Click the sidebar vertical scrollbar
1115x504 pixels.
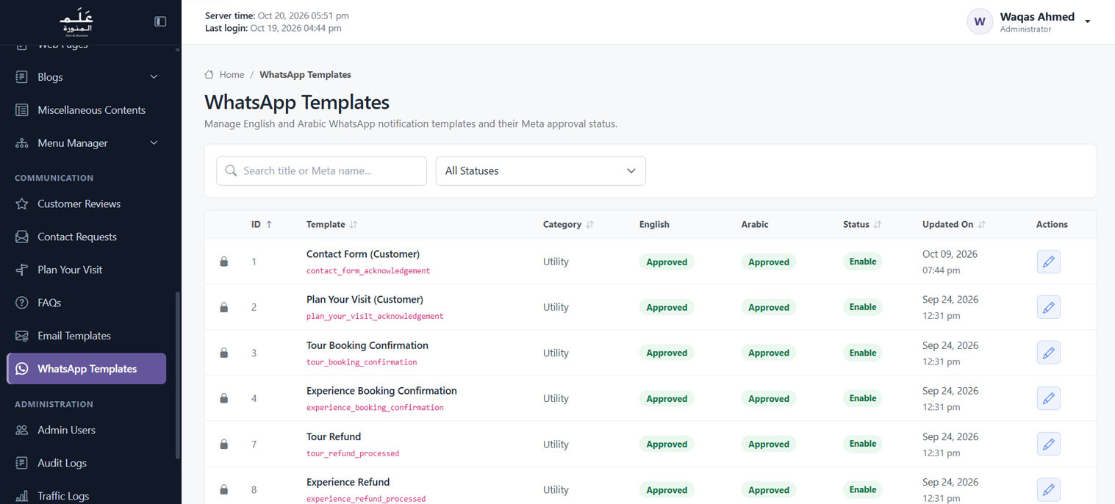pos(177,375)
